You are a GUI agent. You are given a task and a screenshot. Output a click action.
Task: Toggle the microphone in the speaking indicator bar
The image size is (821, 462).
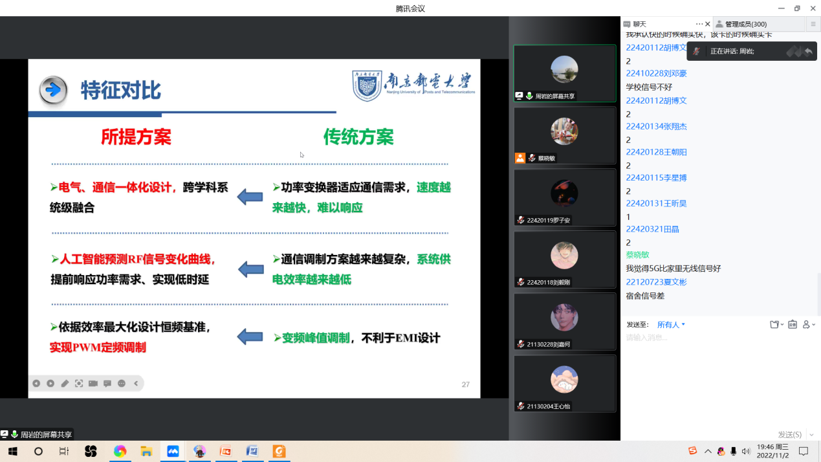tap(697, 51)
